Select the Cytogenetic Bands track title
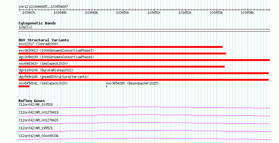This screenshot has width=279, height=143. 37,23
